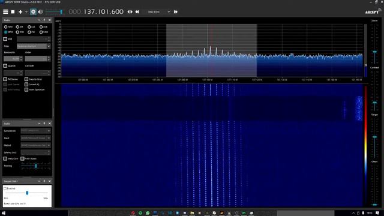Click the filter Order stepper field
This screenshot has width=384, height=216.
(37, 59)
